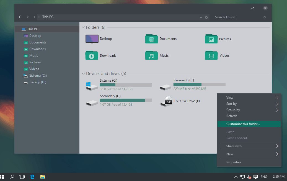The image size is (287, 181).
Task: Click the back navigation arrow
Action: (20, 17)
